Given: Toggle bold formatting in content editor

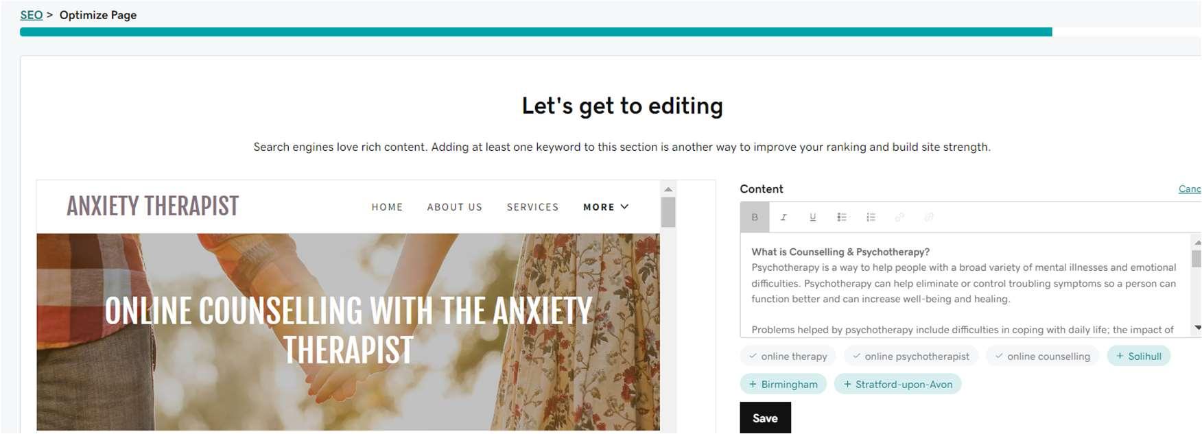Looking at the screenshot, I should (755, 217).
